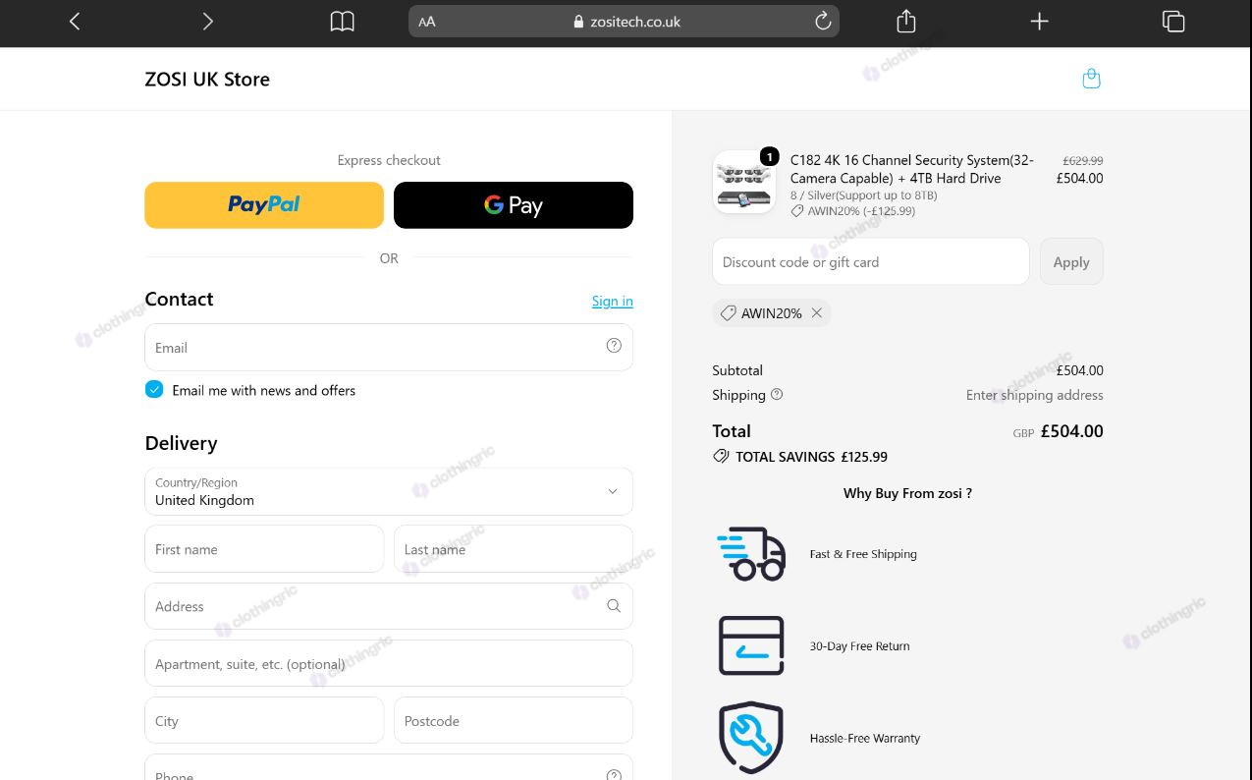Pay with PayPal express checkout
The height and width of the screenshot is (780, 1252).
click(x=264, y=205)
